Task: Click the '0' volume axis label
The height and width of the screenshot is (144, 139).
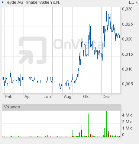Action: pos(123,135)
